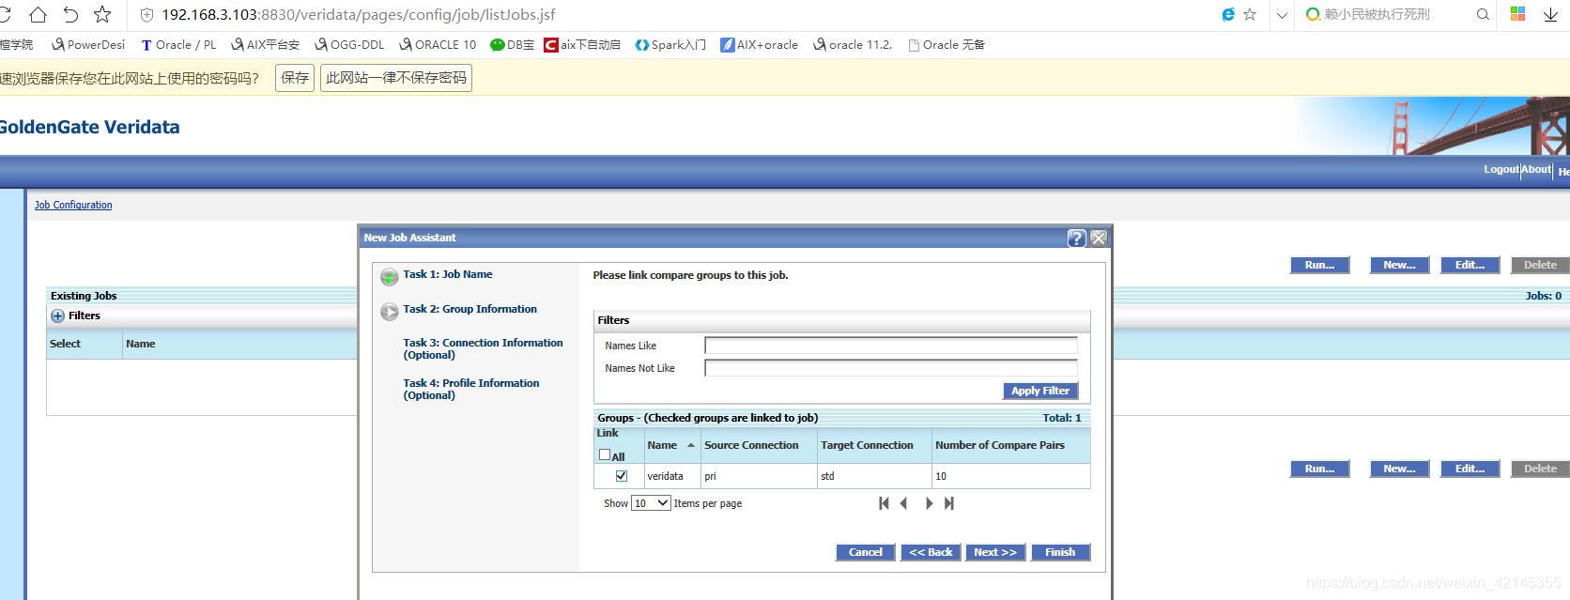
Task: Click the upper New... button
Action: [1399, 265]
